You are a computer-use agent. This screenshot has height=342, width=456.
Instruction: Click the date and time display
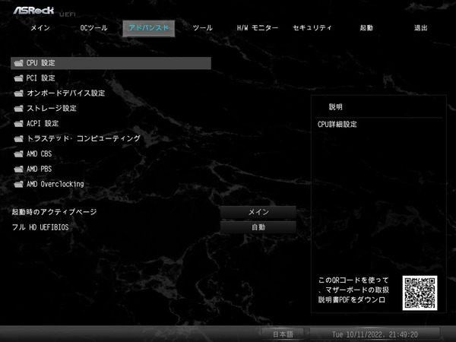pos(375,334)
